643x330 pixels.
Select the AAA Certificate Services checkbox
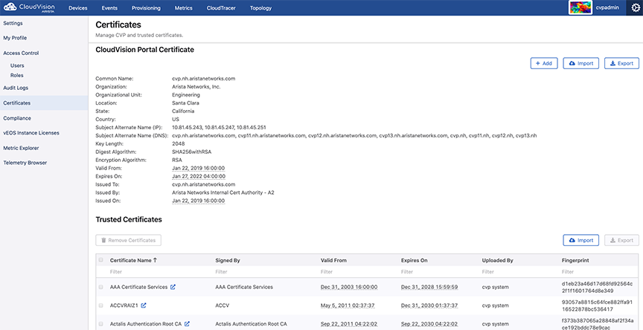101,287
